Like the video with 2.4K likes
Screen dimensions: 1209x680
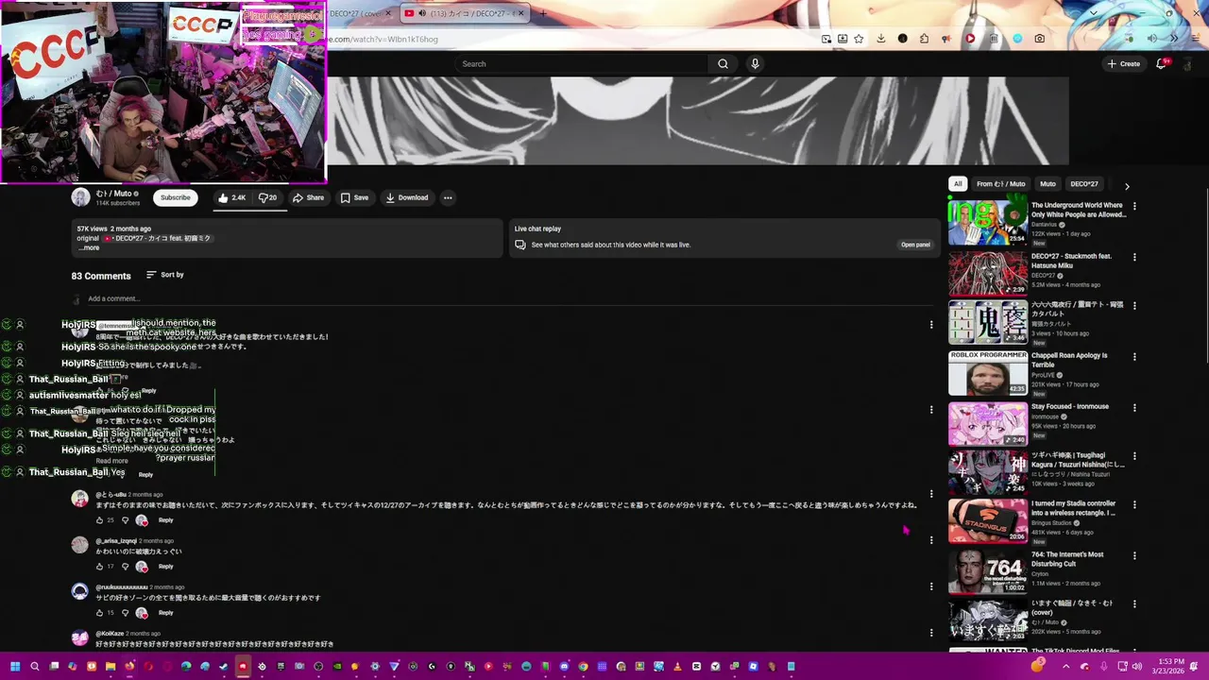pyautogui.click(x=230, y=197)
